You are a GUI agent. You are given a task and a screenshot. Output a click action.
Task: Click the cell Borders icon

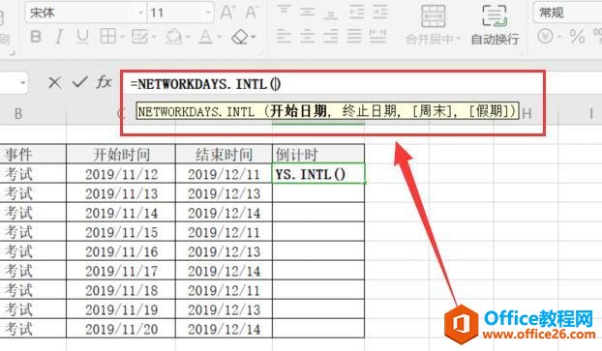(107, 37)
